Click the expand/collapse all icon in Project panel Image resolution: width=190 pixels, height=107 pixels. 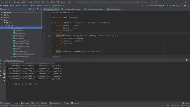click(x=33, y=9)
